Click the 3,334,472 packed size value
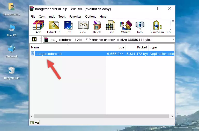Viewport: 199px width, 131px height. pyautogui.click(x=137, y=54)
